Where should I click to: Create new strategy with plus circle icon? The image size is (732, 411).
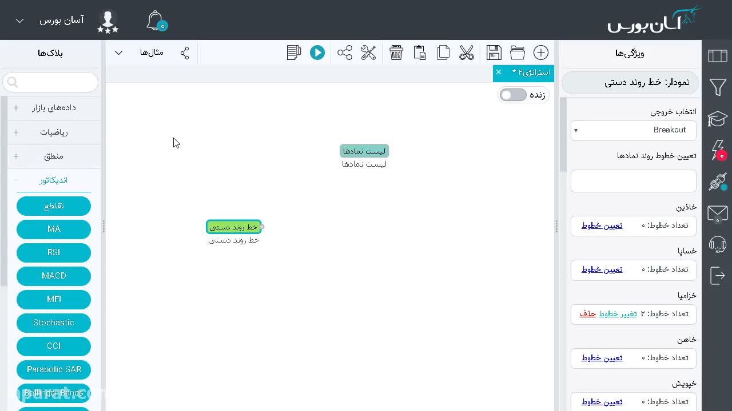pos(541,53)
